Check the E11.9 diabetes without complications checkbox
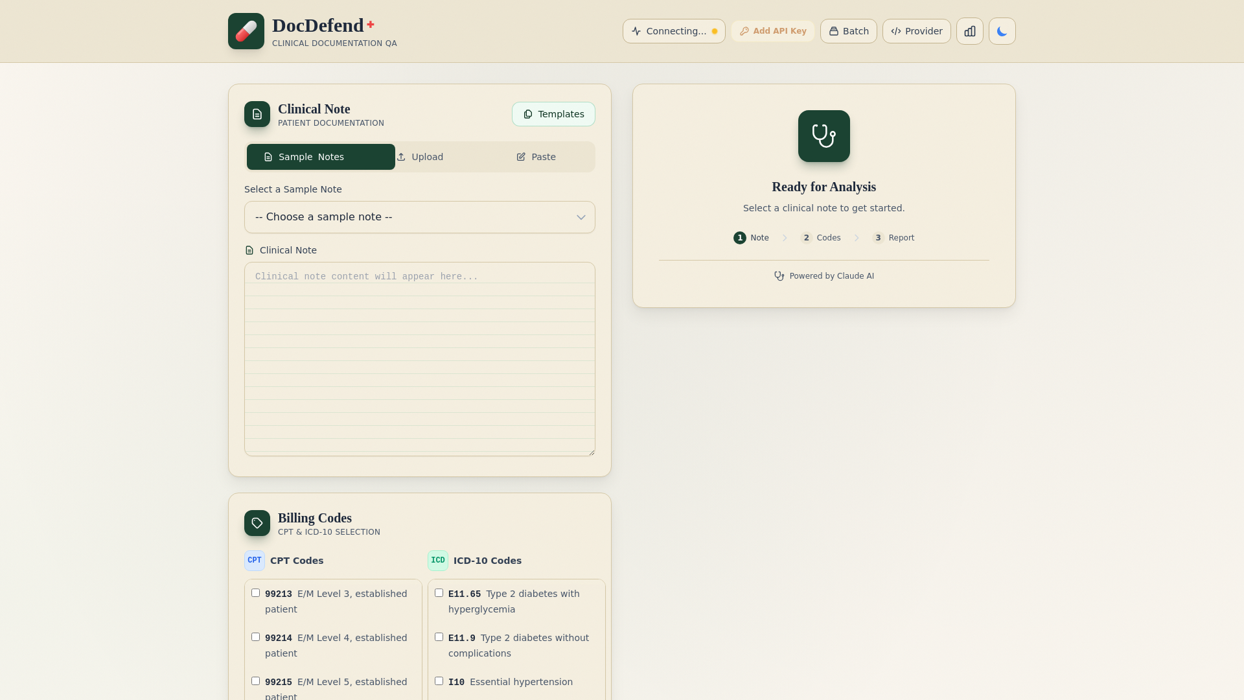The height and width of the screenshot is (700, 1244). point(439,637)
